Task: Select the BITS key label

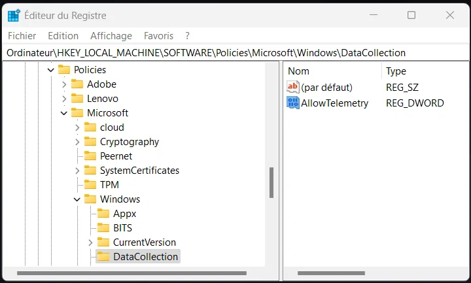Action: [x=122, y=228]
